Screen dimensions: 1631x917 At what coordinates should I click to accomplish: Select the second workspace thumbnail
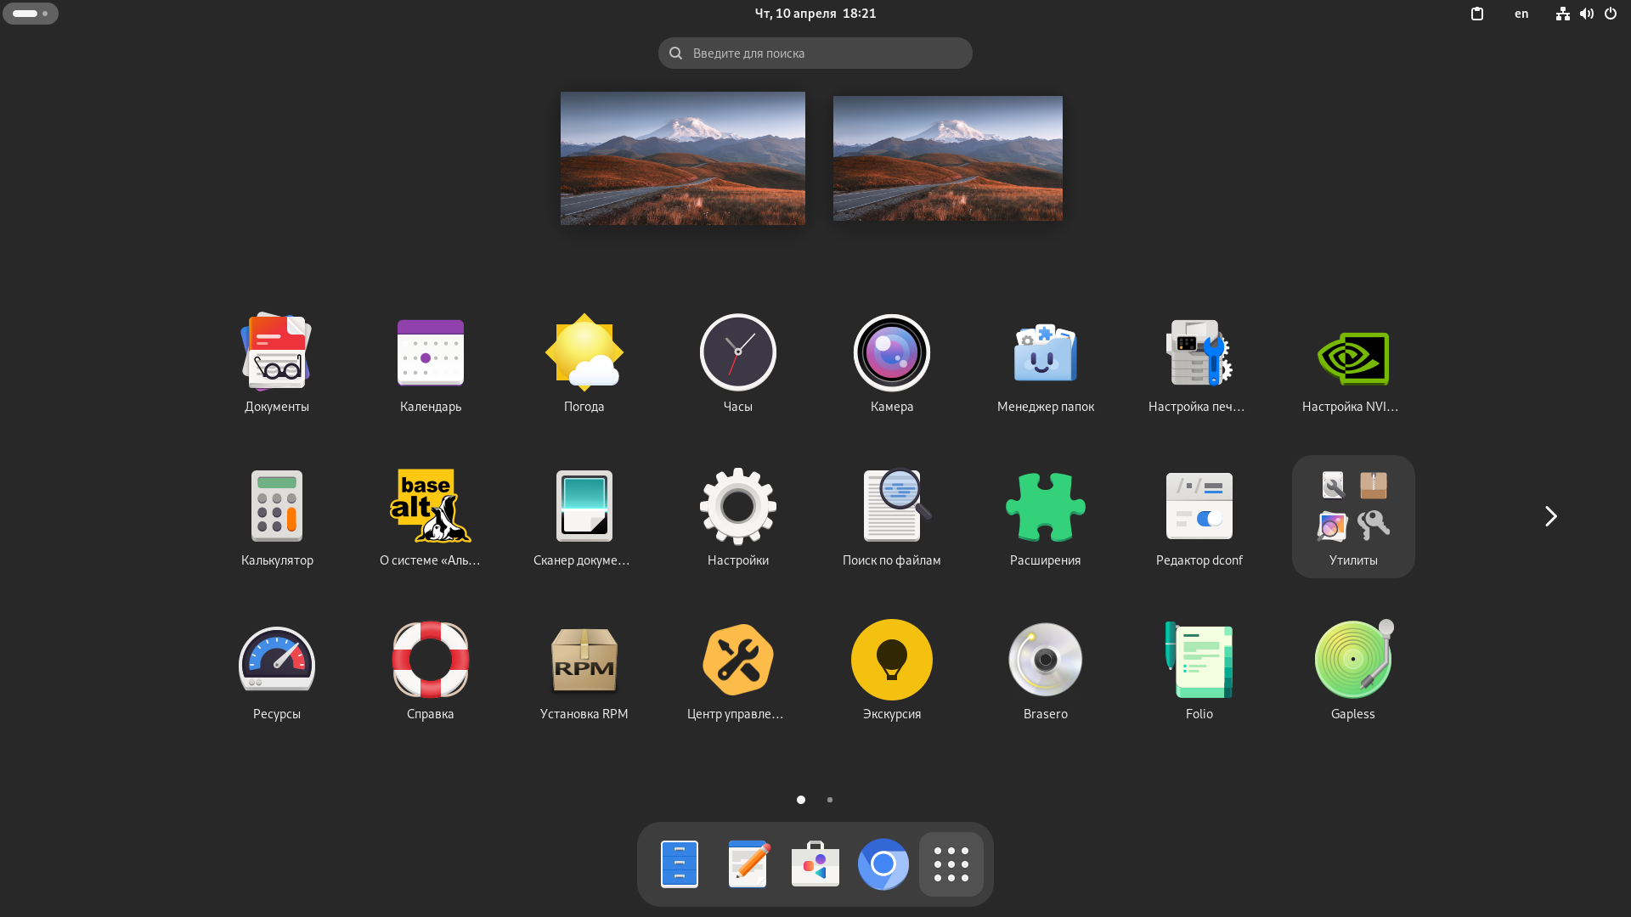click(x=948, y=158)
